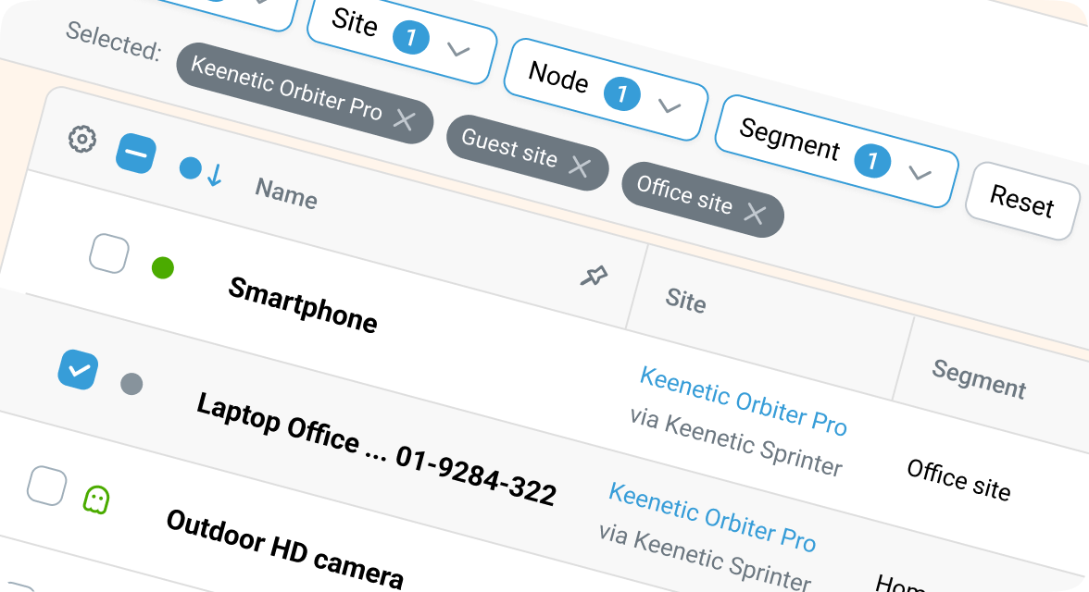The width and height of the screenshot is (1089, 592).
Task: Select the Outdoor HD camera device name
Action: (285, 549)
